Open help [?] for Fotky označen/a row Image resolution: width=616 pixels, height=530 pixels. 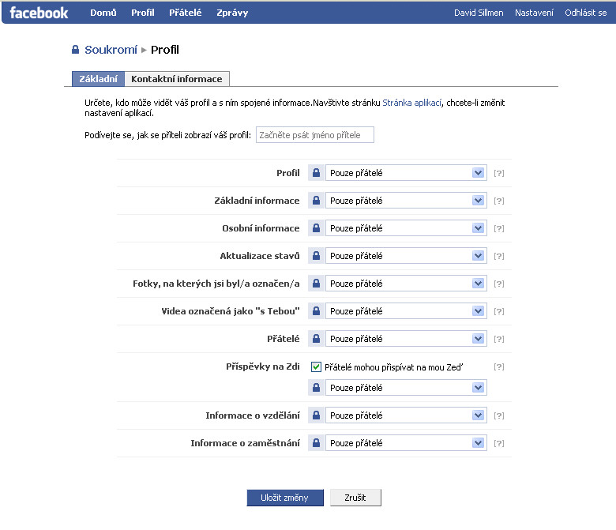[499, 284]
